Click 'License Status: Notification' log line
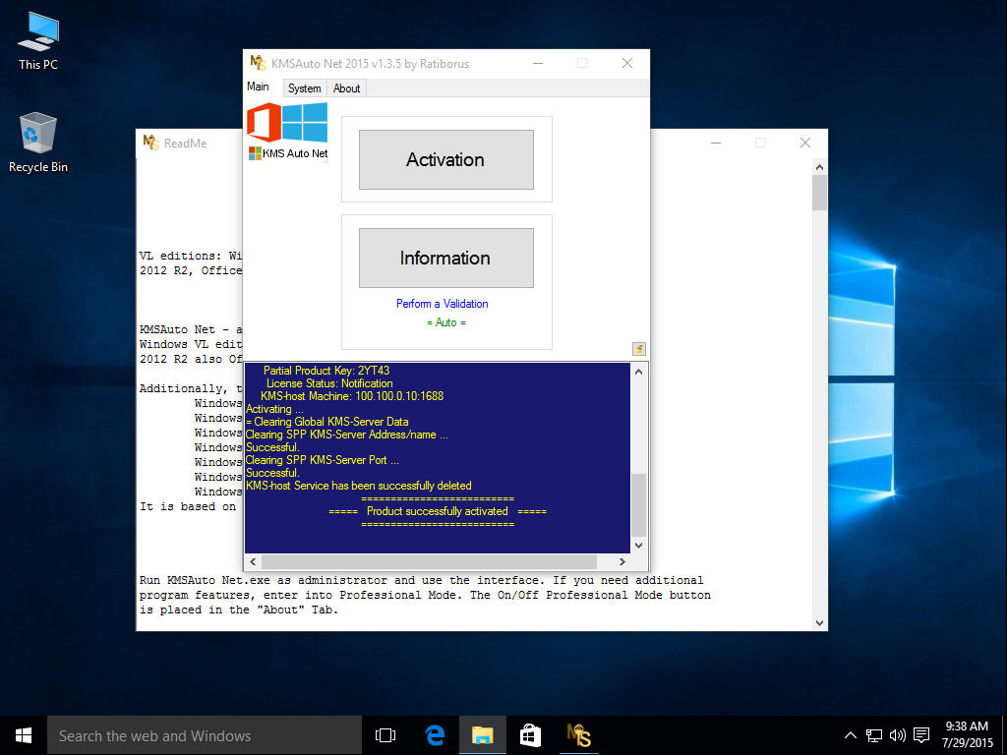This screenshot has width=1007, height=755. (329, 383)
